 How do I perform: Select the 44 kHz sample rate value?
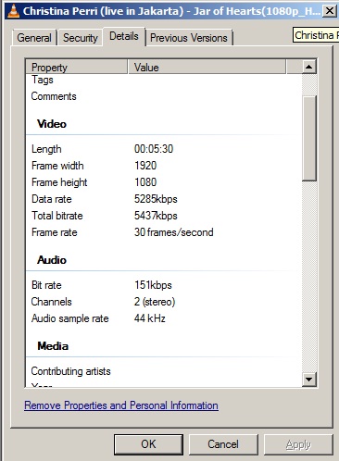point(150,318)
